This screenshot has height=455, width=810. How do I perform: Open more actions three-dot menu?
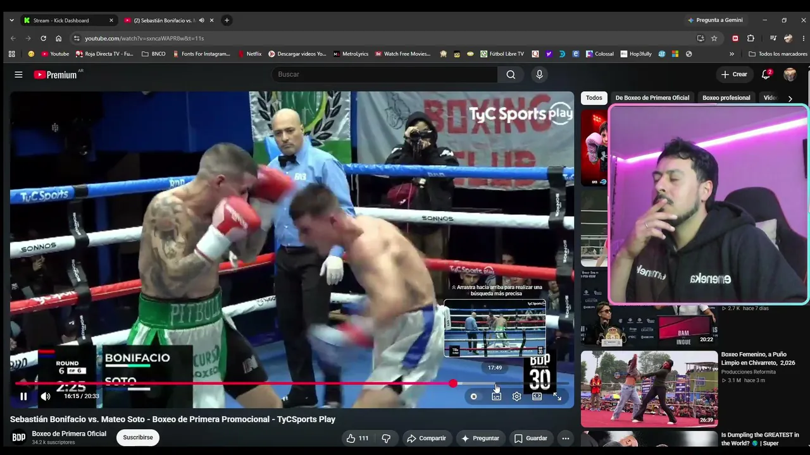coord(566,438)
